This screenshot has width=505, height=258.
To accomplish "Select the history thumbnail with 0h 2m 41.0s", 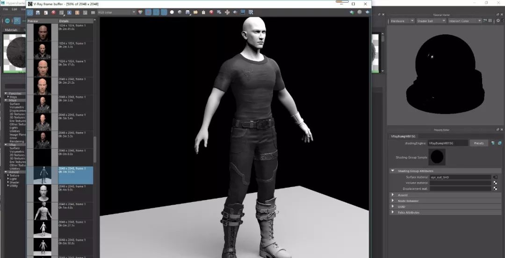I will coord(43,33).
